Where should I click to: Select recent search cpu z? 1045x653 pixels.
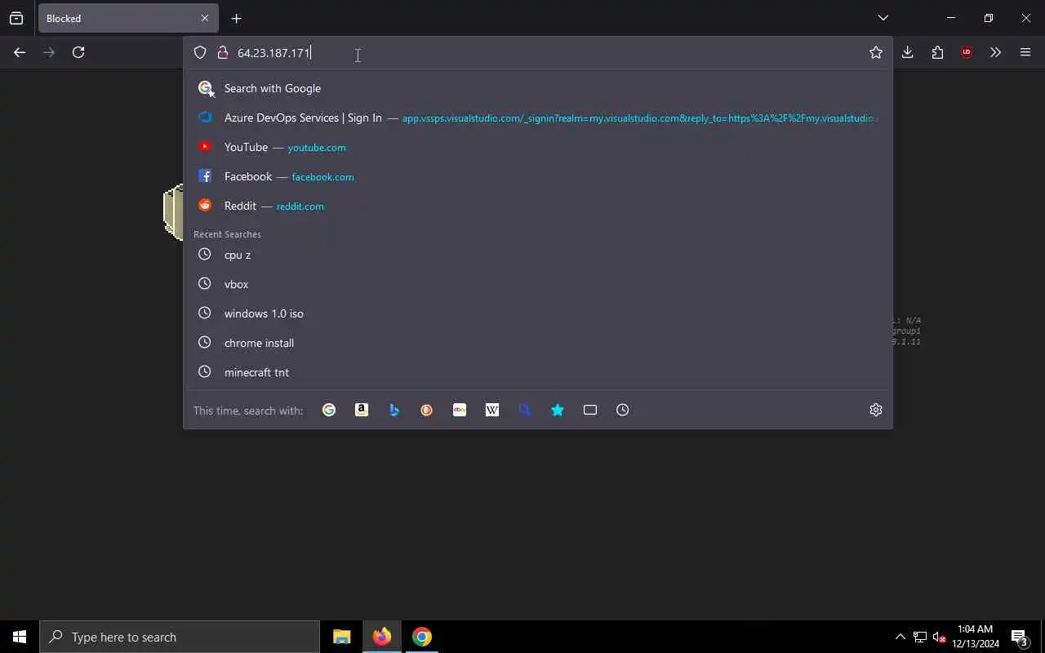[539, 255]
